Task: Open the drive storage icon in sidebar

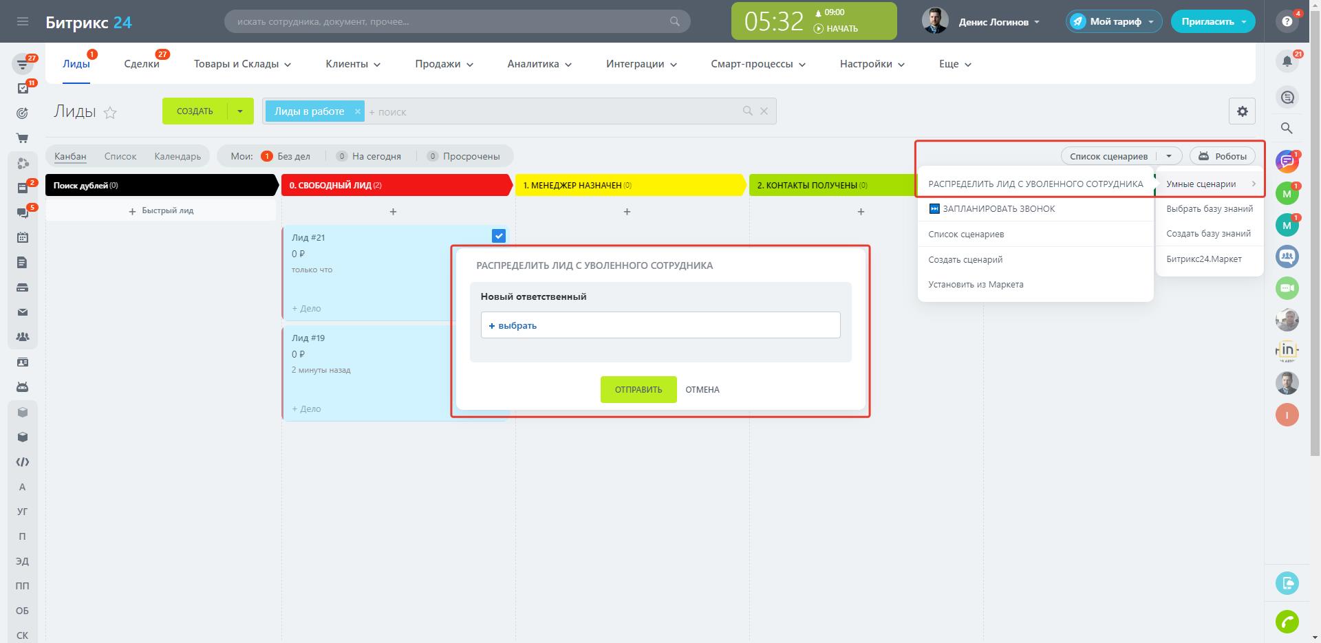Action: tap(22, 287)
